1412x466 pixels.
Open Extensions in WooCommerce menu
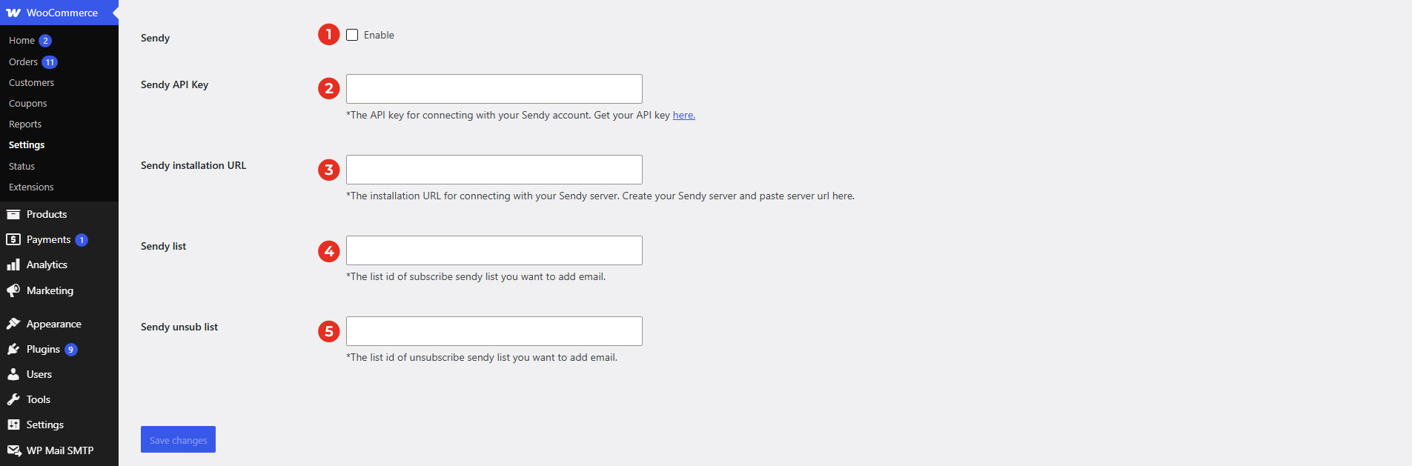pos(31,187)
